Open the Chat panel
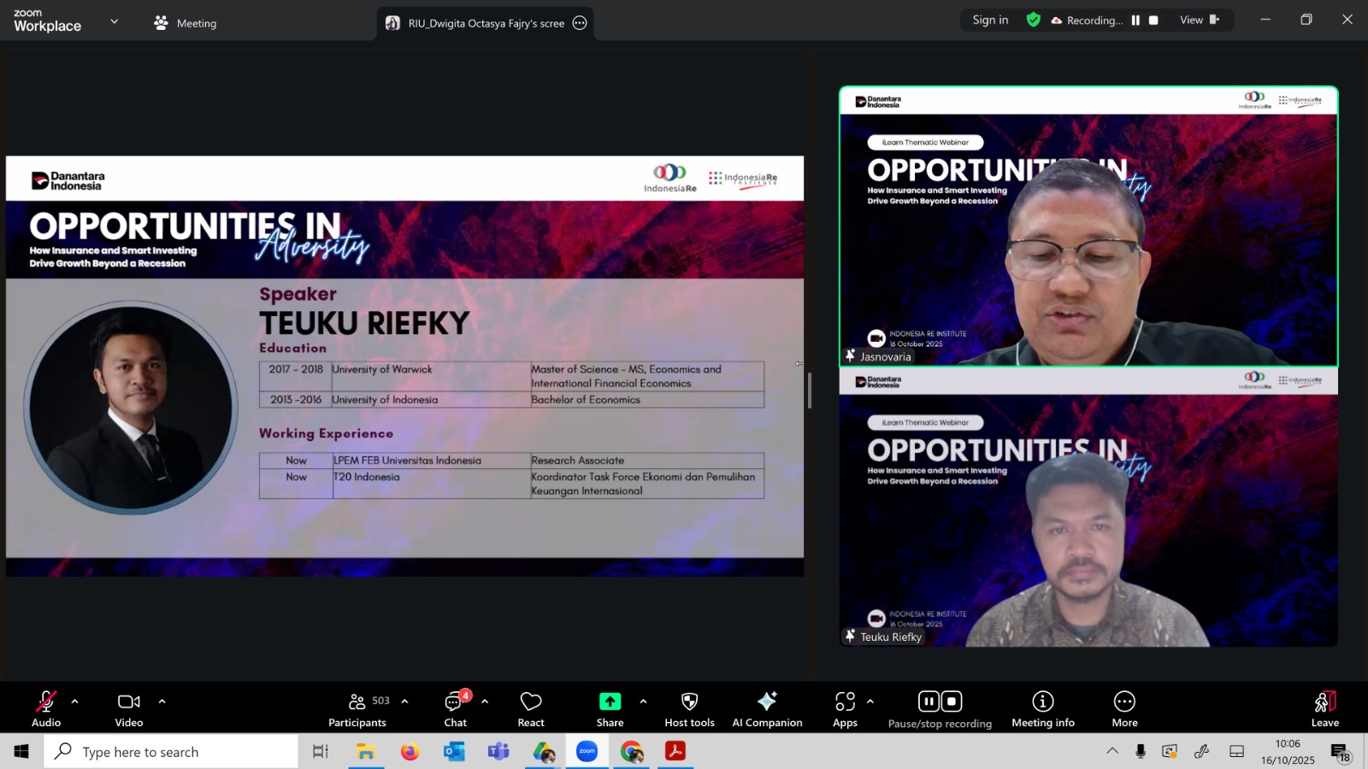 pos(455,709)
